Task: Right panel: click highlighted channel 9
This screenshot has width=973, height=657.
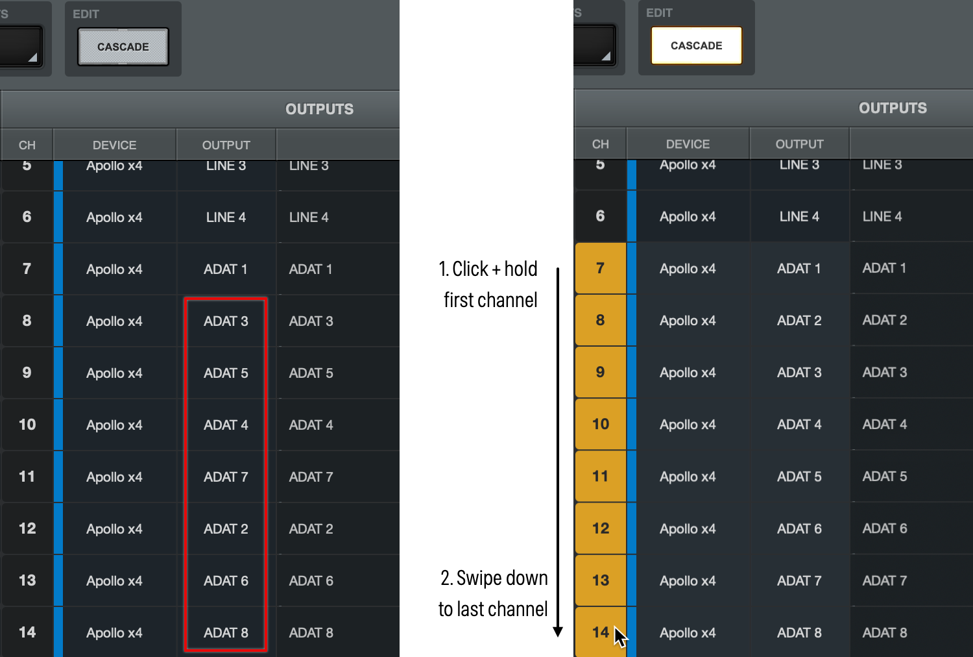Action: click(601, 372)
